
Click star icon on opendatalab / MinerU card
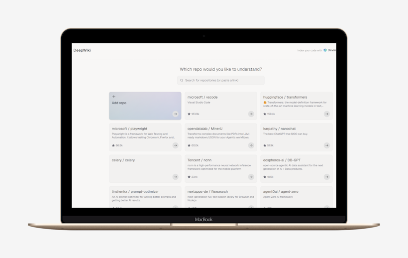tap(189, 145)
